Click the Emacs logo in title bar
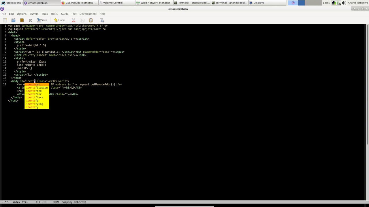This screenshot has width=369, height=207. 2,9
